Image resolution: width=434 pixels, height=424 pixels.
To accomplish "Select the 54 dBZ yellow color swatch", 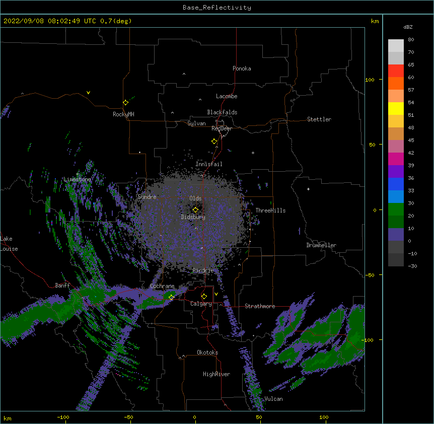I will 396,108.
